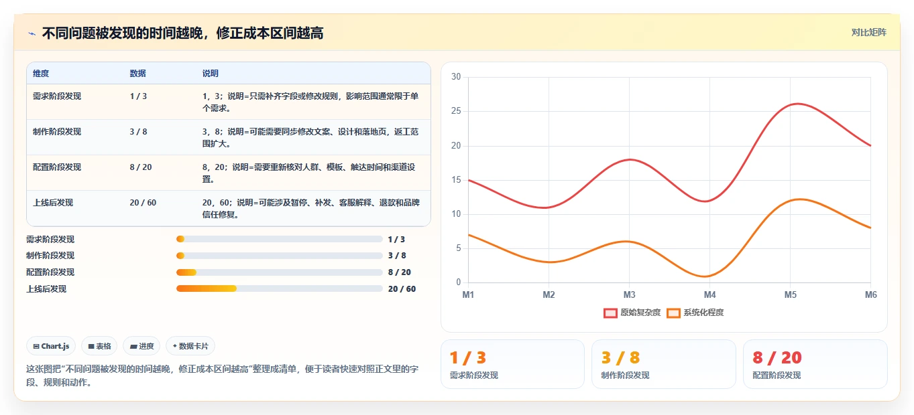Click the description starting 上线后 20，60；说明
Image resolution: width=914 pixels, height=415 pixels.
point(311,209)
